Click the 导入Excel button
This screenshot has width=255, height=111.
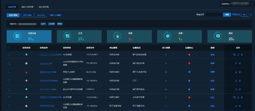click(41, 15)
